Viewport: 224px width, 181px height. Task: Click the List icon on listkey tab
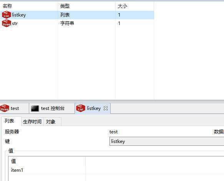(81, 108)
